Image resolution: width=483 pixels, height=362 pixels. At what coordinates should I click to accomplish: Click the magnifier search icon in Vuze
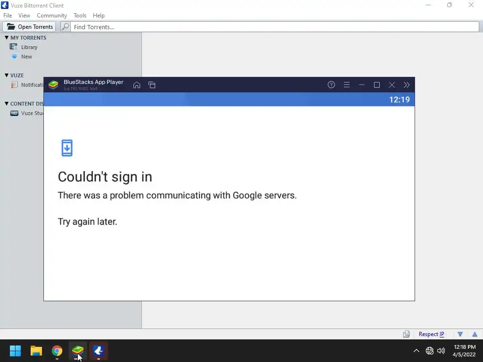pos(65,27)
